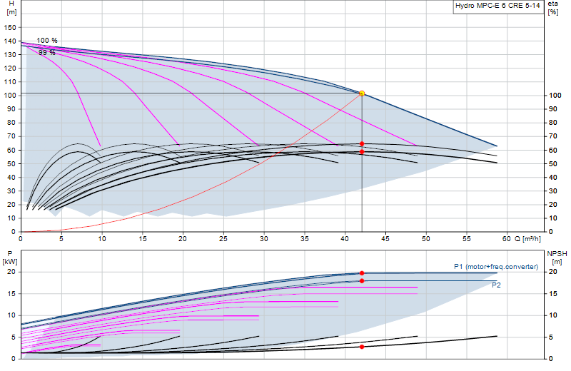
Task: Click the red marker on the P2 power curve
Action: pyautogui.click(x=362, y=280)
